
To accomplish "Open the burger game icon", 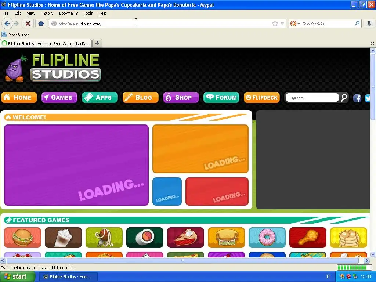I will pyautogui.click(x=22, y=238).
